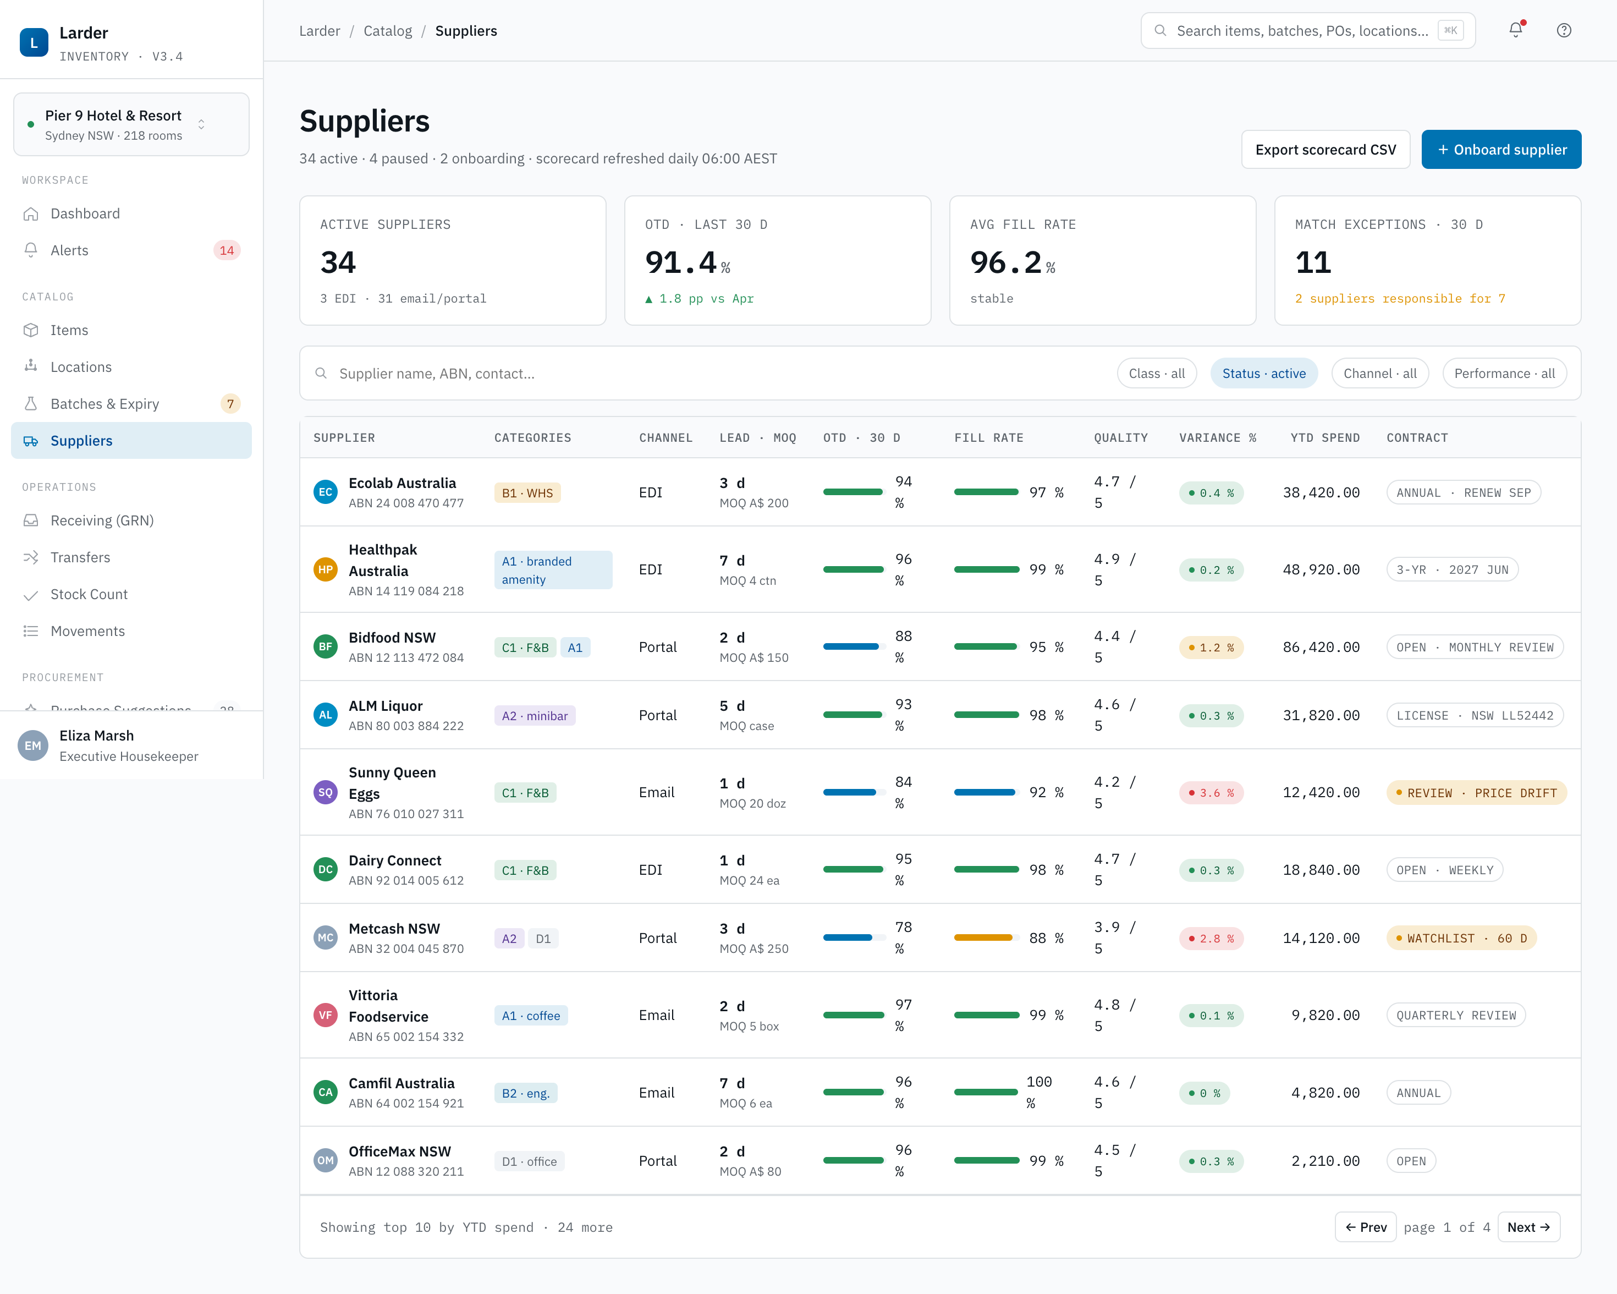This screenshot has height=1294, width=1617.
Task: Click the Prev page button
Action: [x=1366, y=1227]
